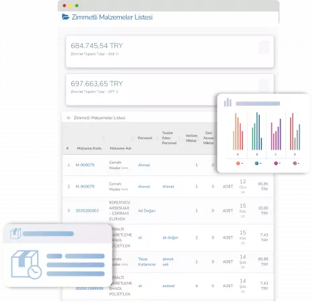Open the Ali Doğan personnel link in row 3
The height and width of the screenshot is (302, 313).
tap(147, 211)
